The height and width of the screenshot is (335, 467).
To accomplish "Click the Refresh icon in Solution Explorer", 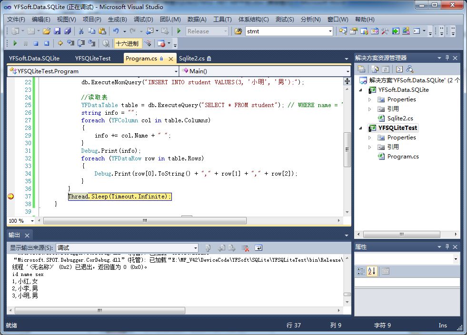I will pyautogui.click(x=386, y=69).
